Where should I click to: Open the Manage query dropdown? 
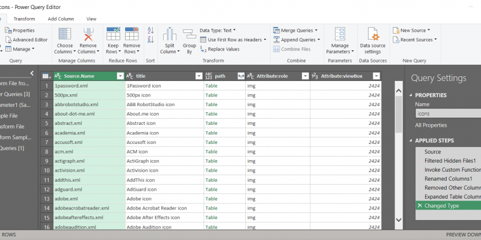point(20,49)
